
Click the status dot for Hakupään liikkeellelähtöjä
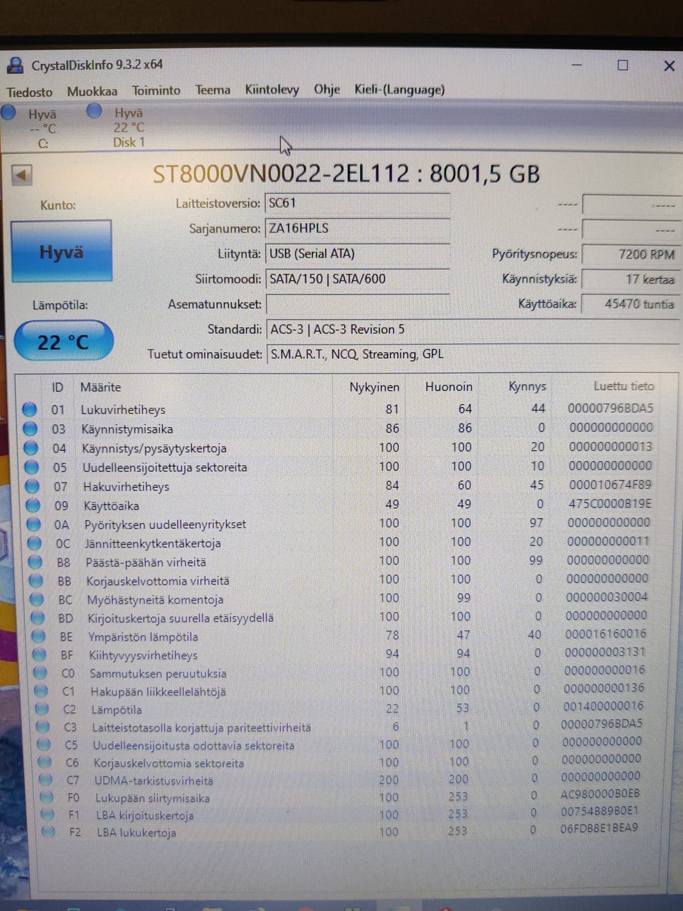click(41, 691)
